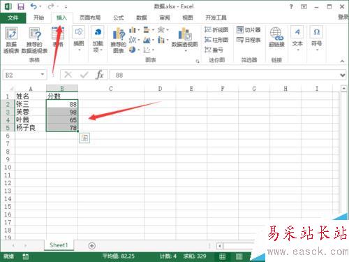Image resolution: width=349 pixels, height=262 pixels.
Task: Click the Quick Analysis icon below selection
Action: pos(84,138)
